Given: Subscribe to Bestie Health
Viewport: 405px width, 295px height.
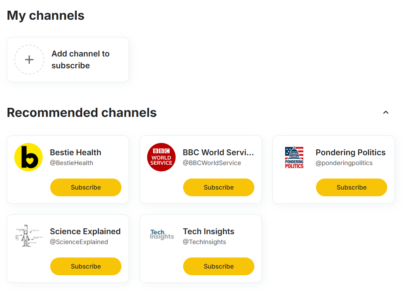Looking at the screenshot, I should [85, 187].
